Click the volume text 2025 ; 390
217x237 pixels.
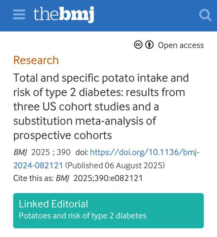[x=51, y=152]
